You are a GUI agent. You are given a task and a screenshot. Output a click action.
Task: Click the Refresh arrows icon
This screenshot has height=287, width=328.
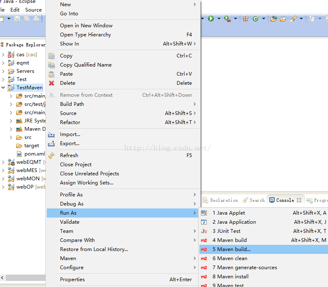(51, 155)
